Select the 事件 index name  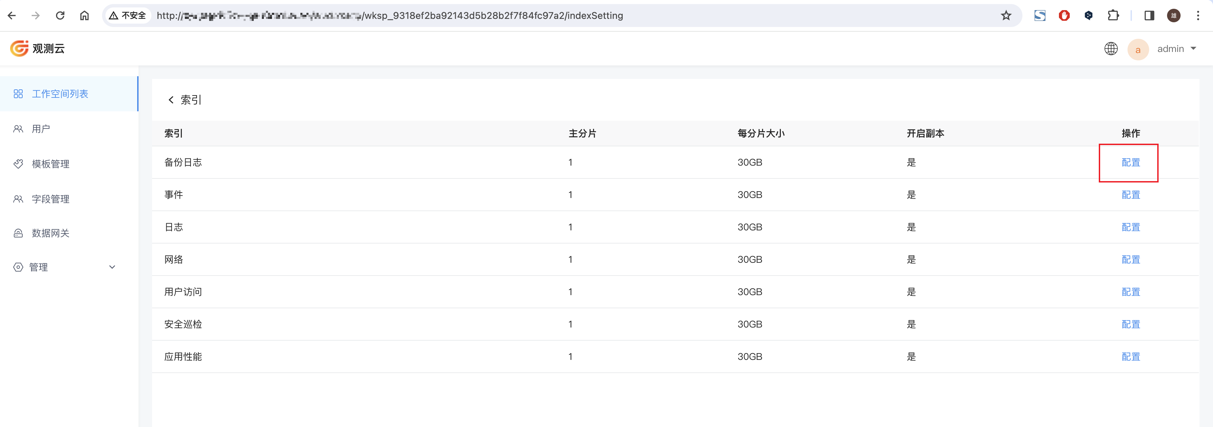(173, 195)
